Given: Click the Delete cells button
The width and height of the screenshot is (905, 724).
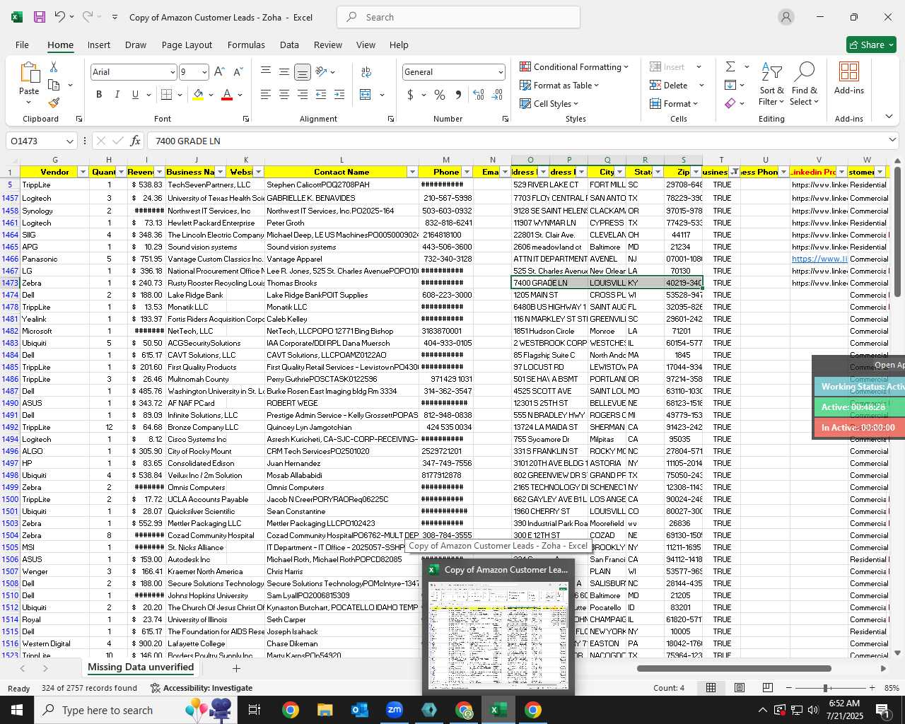Looking at the screenshot, I should [x=669, y=85].
